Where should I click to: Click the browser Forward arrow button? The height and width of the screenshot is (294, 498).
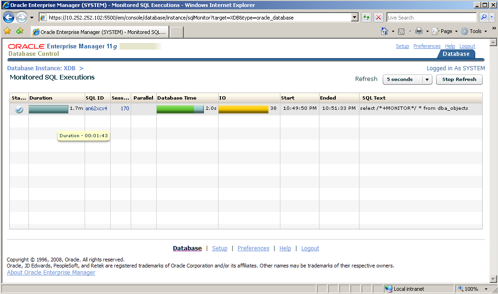pos(21,18)
